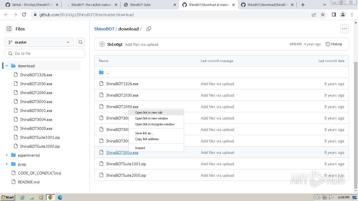Click the file icon beside ShinoBOT1326.exe in table

(101, 84)
